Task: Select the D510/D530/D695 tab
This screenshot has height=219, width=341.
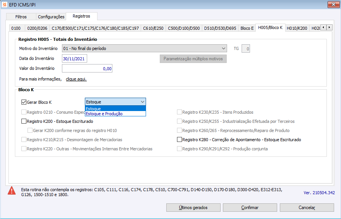Action: coord(220,28)
